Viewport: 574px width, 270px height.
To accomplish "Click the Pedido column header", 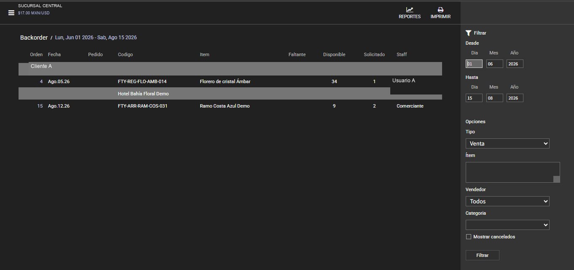I will [x=95, y=54].
